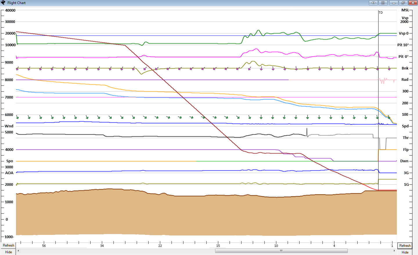
Task: Click the AOA label on left axis
Action: pyautogui.click(x=9, y=173)
